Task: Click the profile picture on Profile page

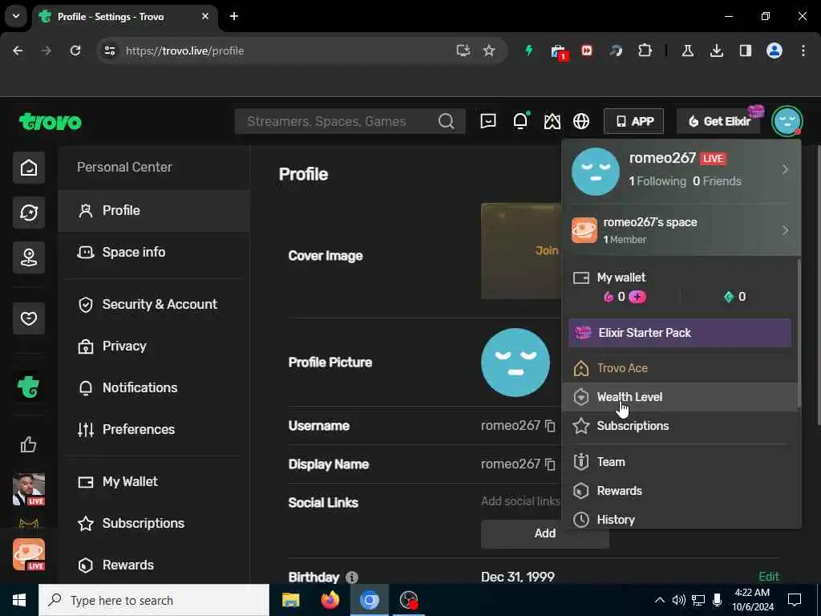Action: pyautogui.click(x=516, y=363)
